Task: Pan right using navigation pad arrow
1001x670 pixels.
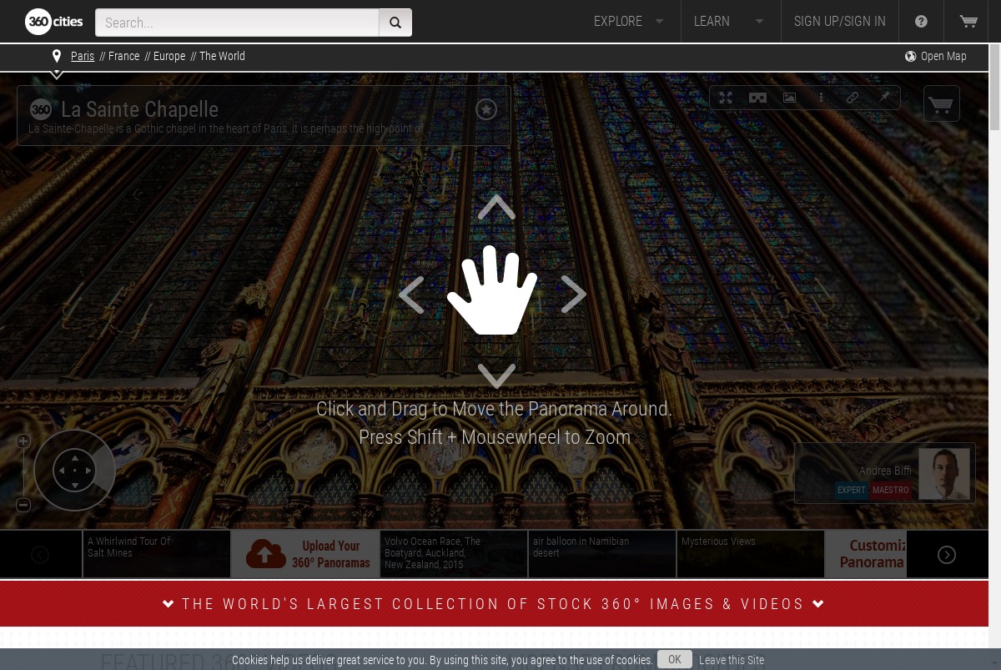Action: click(89, 471)
